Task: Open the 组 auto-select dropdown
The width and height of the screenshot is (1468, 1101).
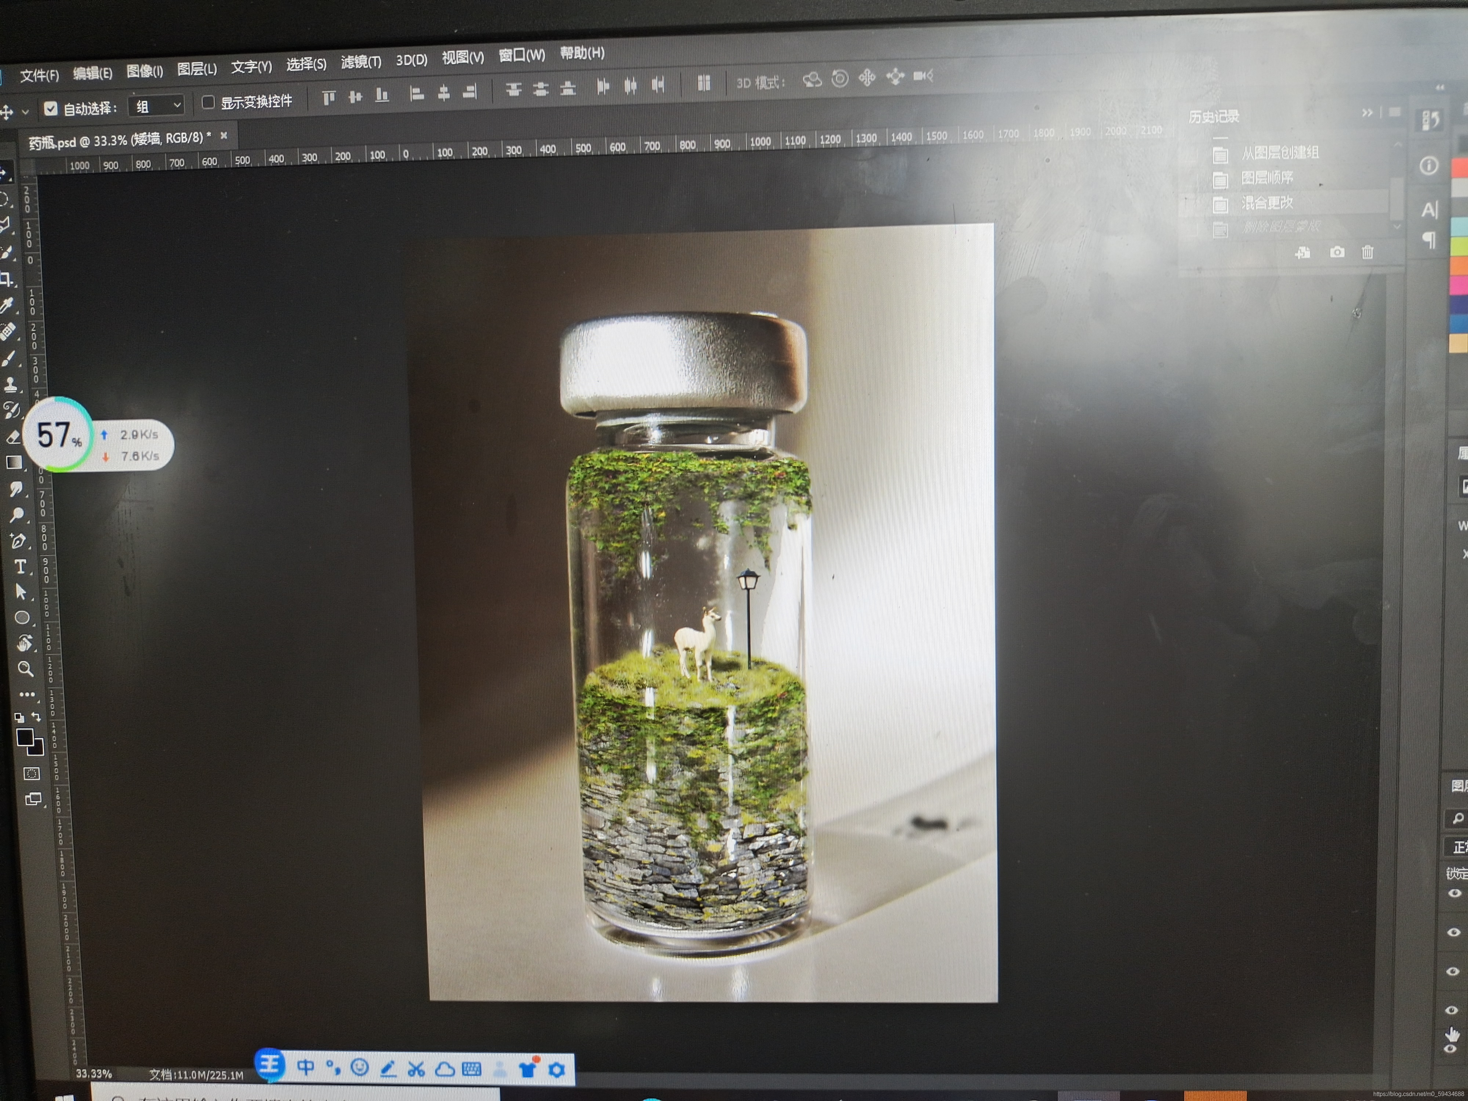Action: (157, 106)
